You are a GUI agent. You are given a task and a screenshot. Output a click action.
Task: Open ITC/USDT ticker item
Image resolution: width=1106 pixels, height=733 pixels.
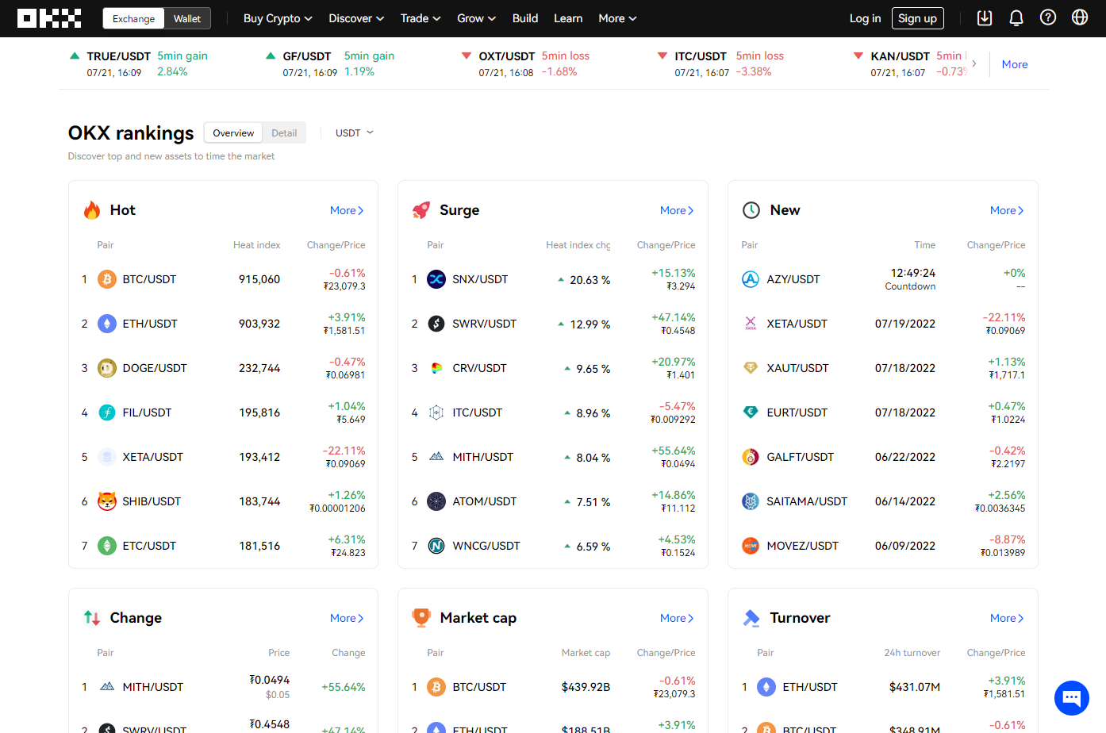[722, 63]
